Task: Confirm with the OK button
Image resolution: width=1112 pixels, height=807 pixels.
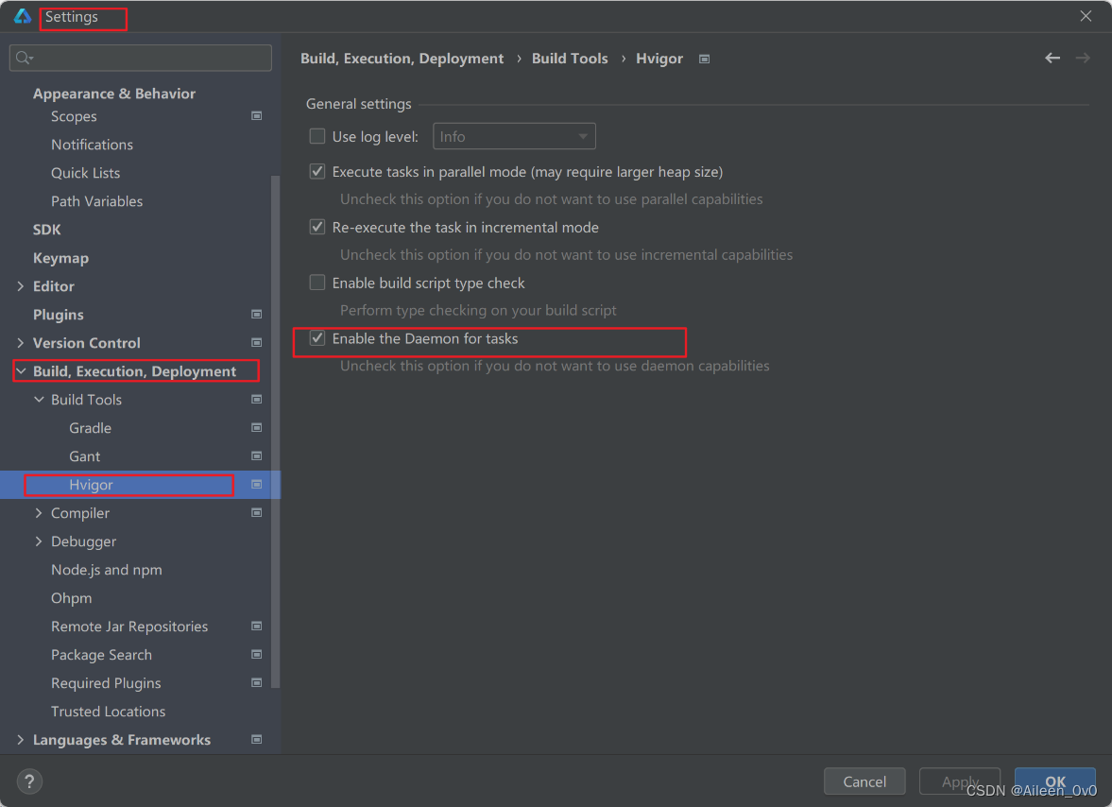Action: click(x=1054, y=781)
